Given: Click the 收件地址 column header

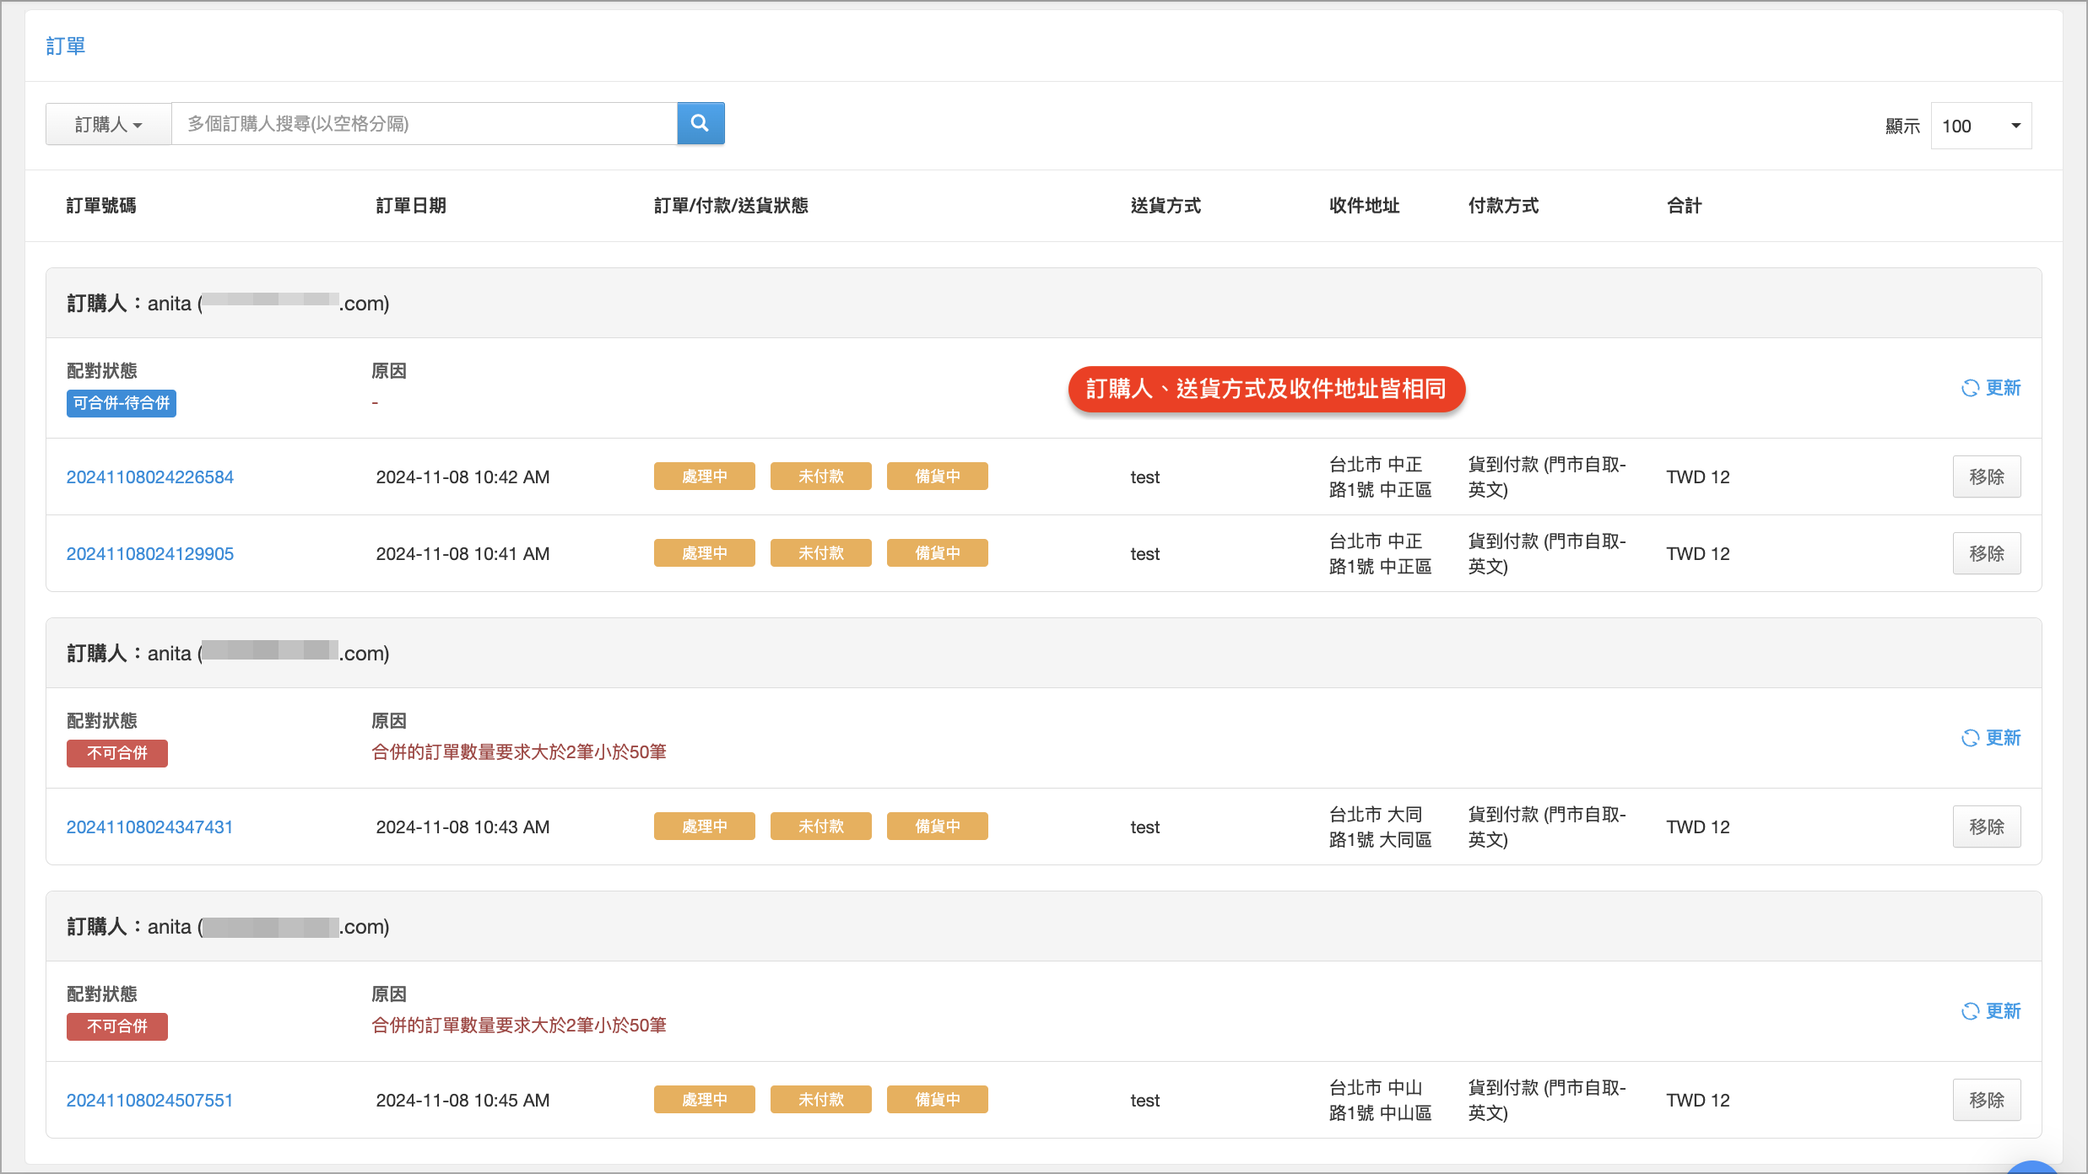Looking at the screenshot, I should [1364, 206].
